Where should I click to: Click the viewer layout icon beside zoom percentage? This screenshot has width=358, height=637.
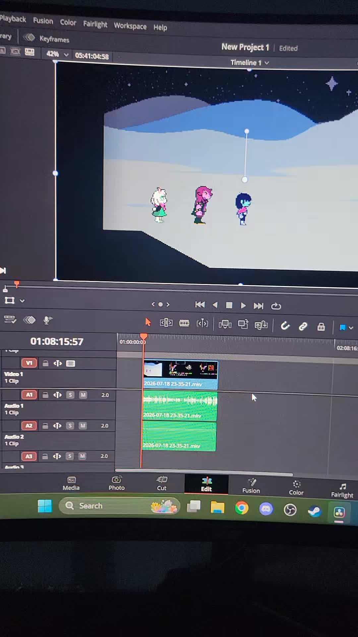30,52
